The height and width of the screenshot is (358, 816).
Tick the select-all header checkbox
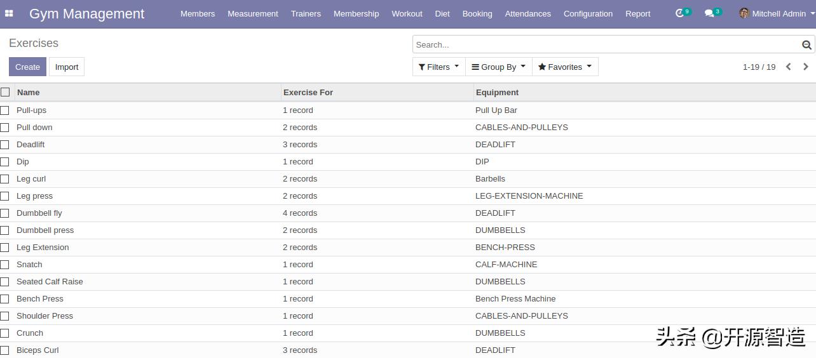[x=5, y=92]
